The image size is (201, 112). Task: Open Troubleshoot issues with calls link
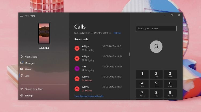89,96
